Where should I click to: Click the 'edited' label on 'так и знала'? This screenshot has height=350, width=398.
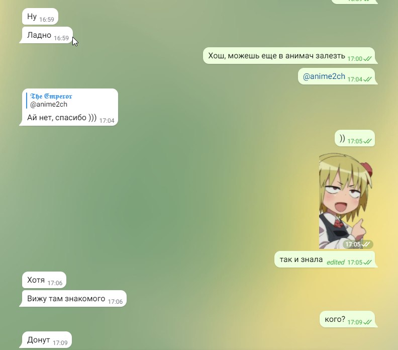336,262
